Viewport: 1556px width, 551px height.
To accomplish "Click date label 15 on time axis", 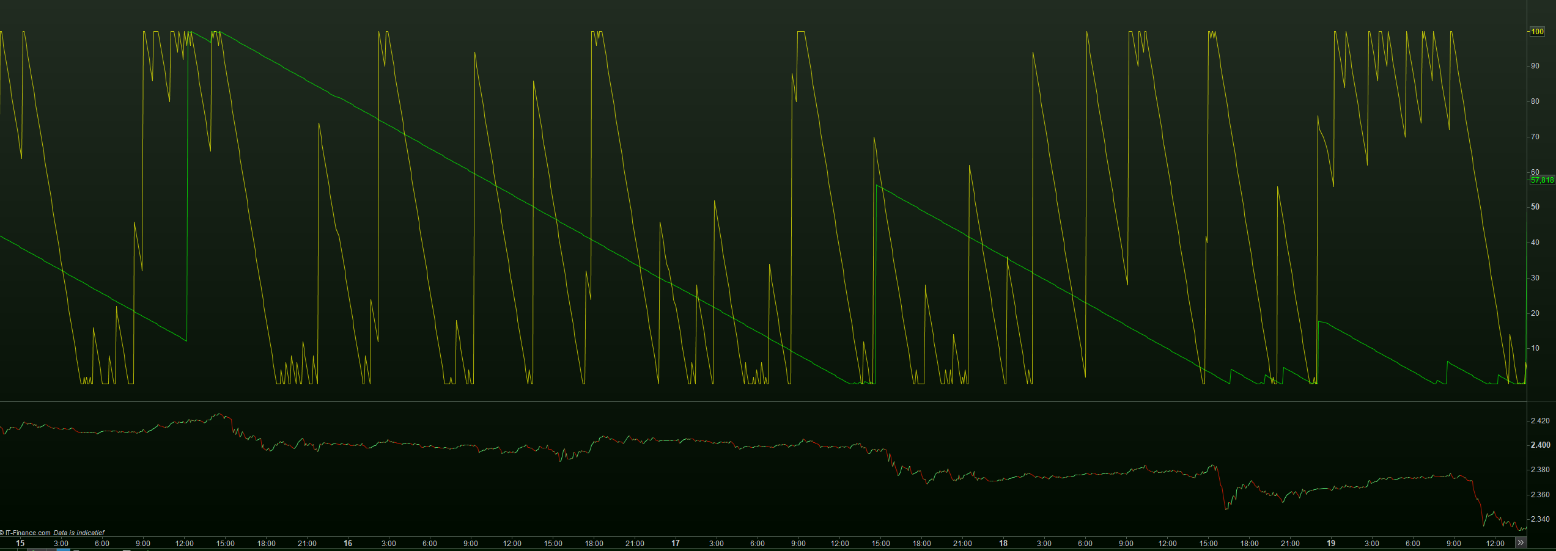I will pyautogui.click(x=20, y=543).
